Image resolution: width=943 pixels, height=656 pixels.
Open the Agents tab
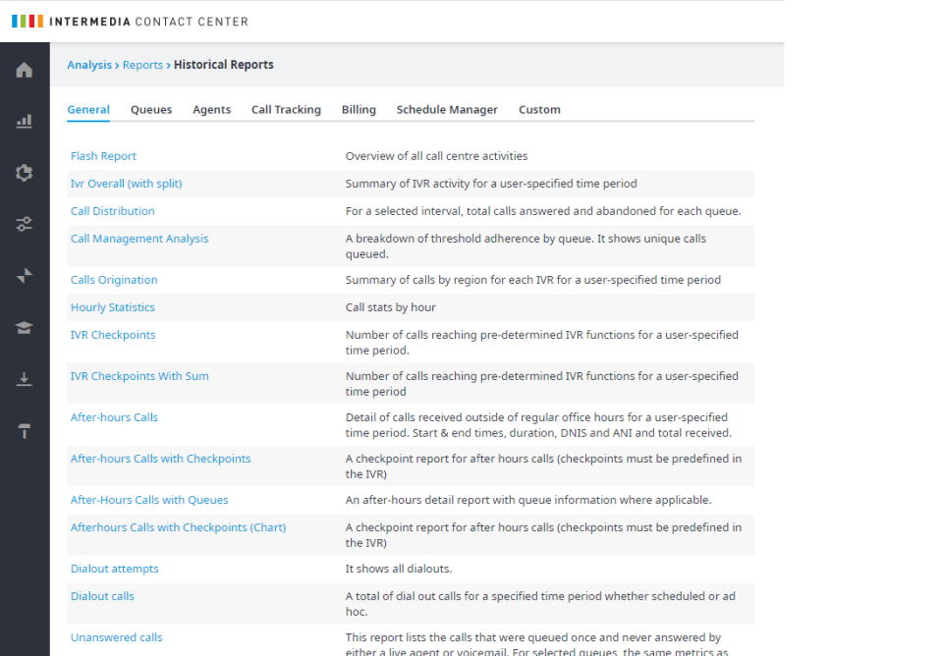click(x=211, y=109)
